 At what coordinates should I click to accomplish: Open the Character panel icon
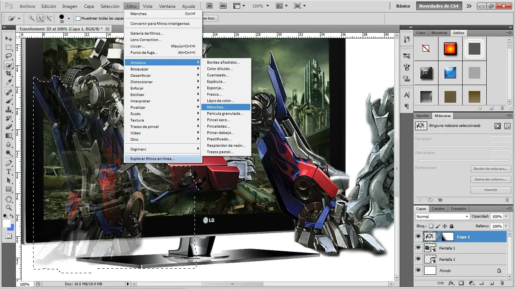pos(407,95)
